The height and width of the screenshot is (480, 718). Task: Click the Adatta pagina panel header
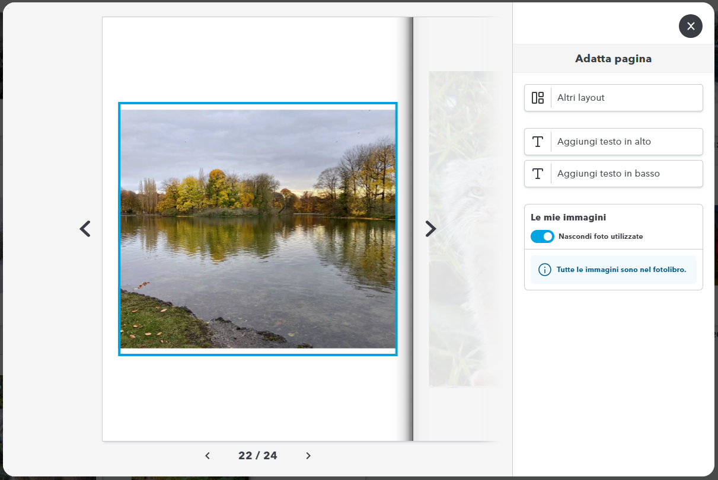click(613, 59)
